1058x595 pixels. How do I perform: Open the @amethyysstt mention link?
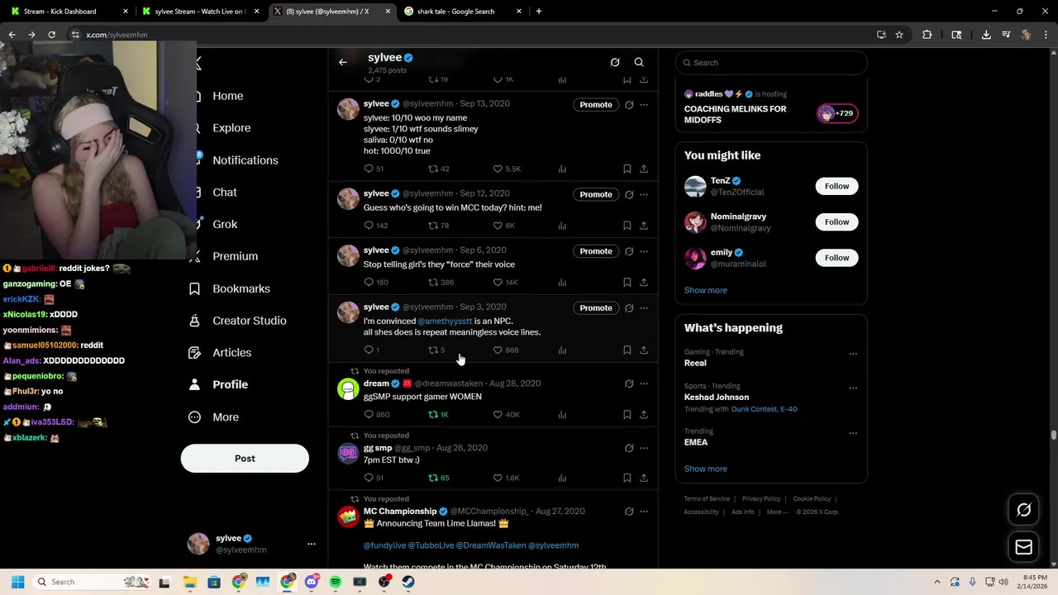tap(445, 321)
